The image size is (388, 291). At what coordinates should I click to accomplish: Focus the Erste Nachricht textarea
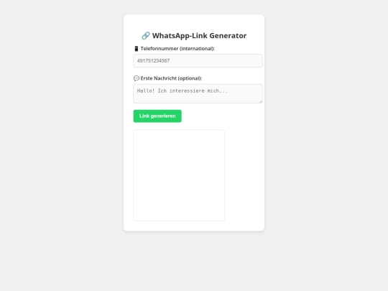point(198,93)
